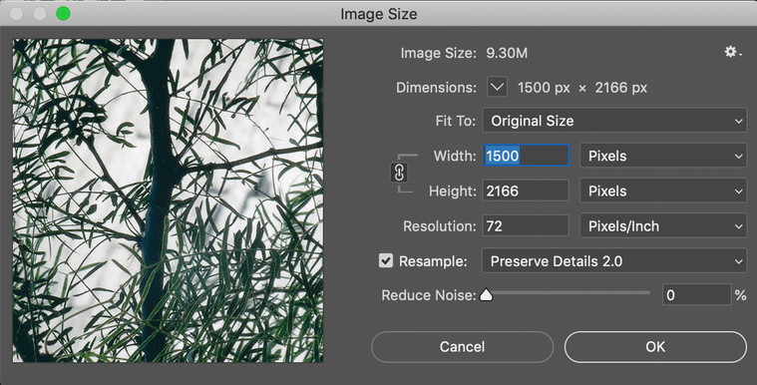Expand the Dimensions units chevron
This screenshot has height=385, width=757.
pos(497,88)
